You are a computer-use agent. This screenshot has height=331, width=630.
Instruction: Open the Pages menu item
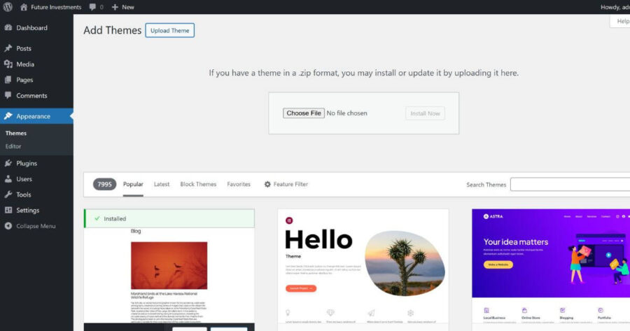36,80
